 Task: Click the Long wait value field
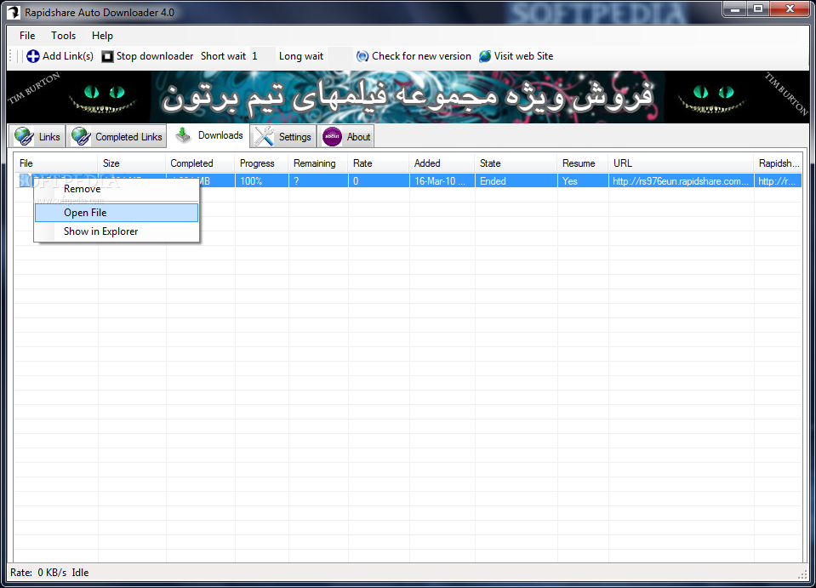point(340,56)
